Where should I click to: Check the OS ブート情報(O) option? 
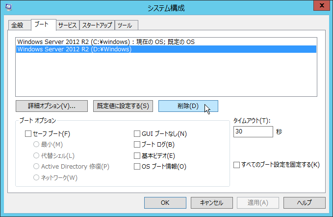[x=137, y=166]
